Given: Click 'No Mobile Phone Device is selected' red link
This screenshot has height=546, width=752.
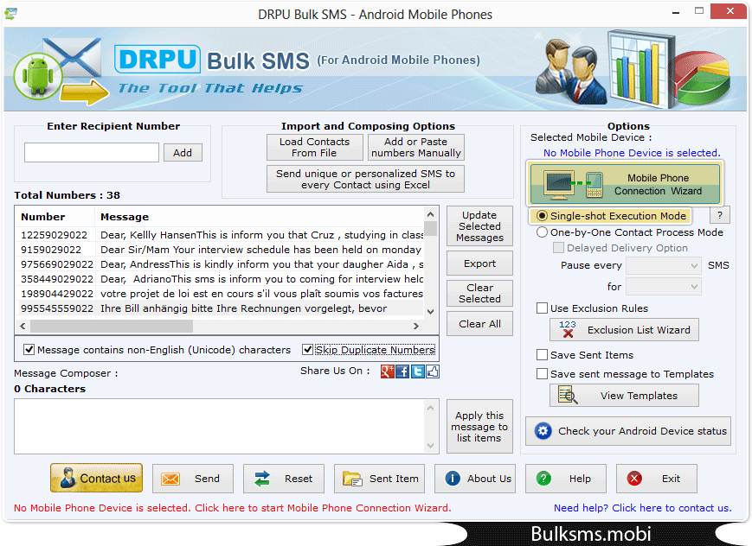Looking at the screenshot, I should [233, 508].
